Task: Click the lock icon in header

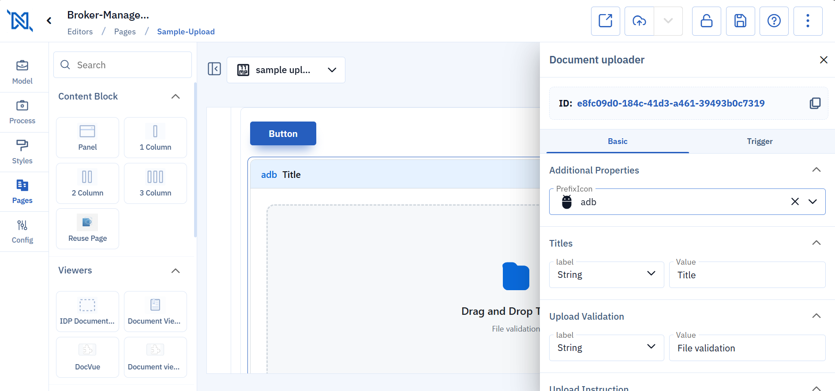Action: point(706,21)
